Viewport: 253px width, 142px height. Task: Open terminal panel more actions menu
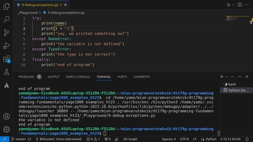click(232, 77)
